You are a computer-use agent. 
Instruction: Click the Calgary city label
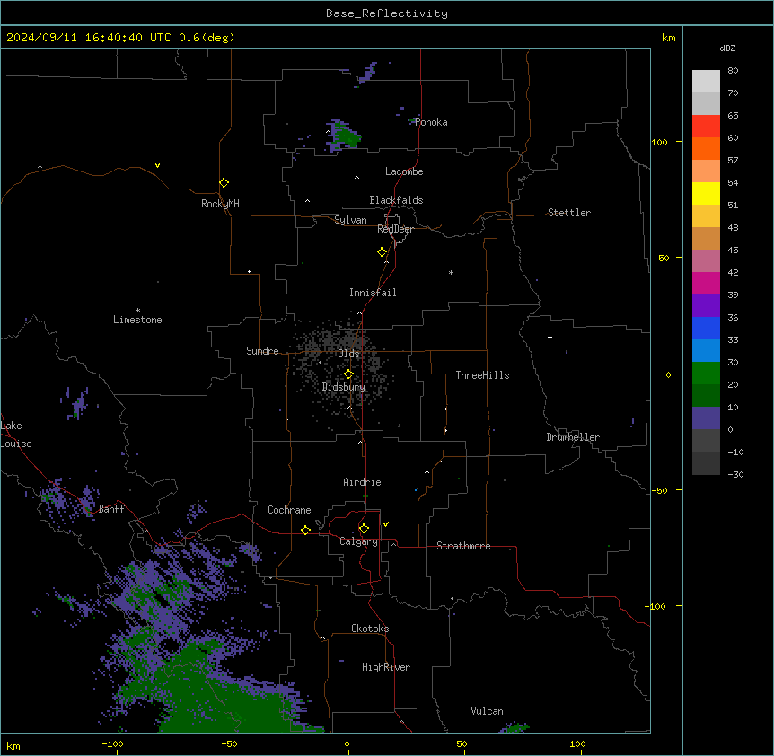click(x=359, y=541)
